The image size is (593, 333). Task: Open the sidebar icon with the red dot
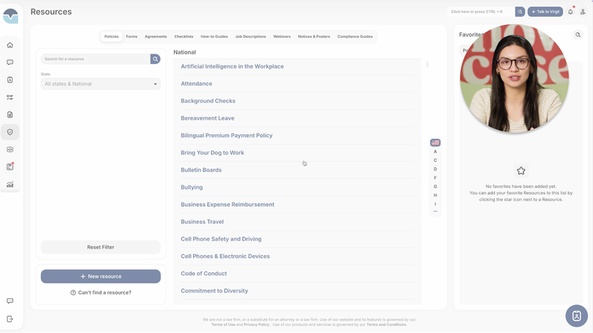(x=10, y=166)
